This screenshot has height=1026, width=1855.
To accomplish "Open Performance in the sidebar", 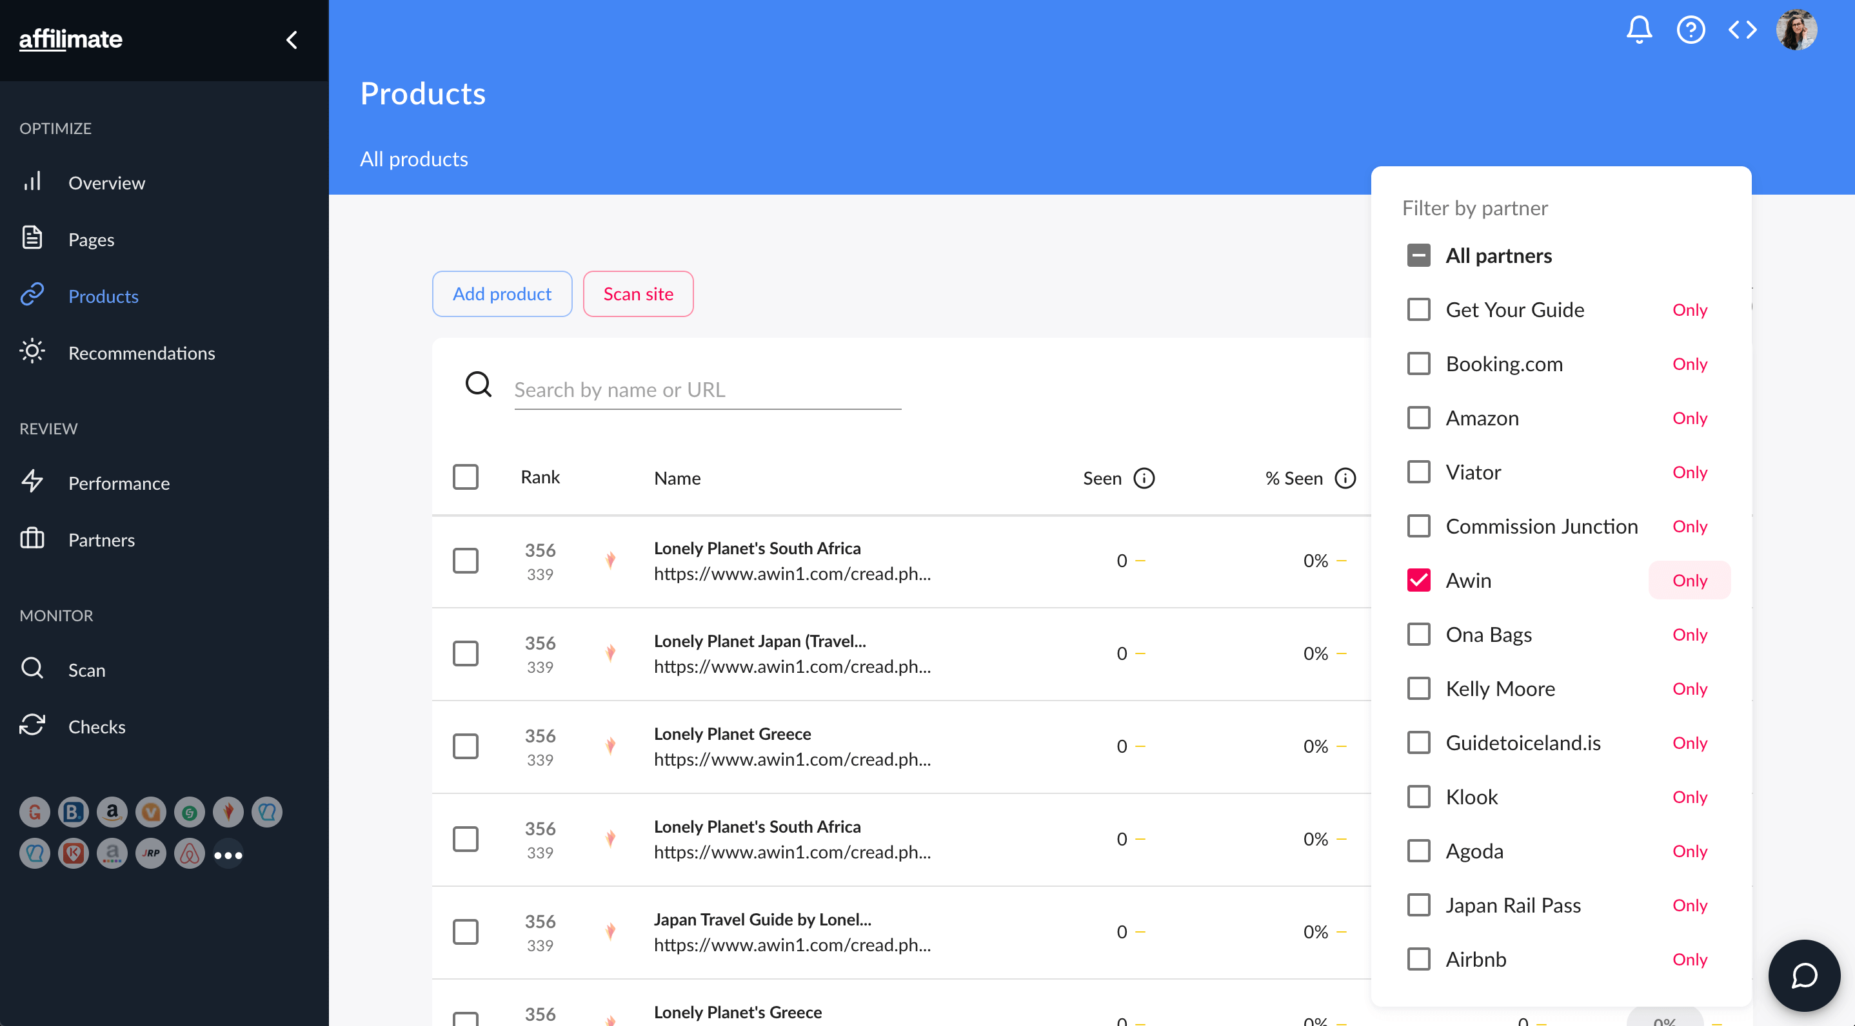I will (x=119, y=483).
